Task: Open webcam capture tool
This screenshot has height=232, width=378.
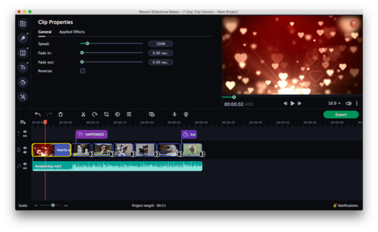Action: (x=186, y=114)
